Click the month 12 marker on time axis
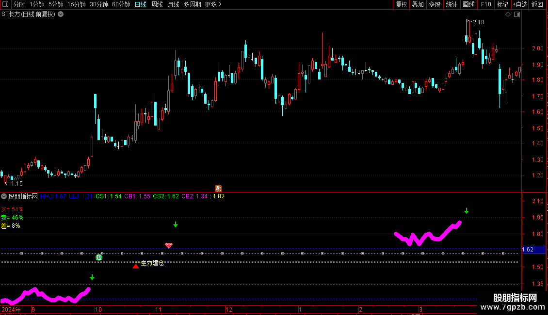The width and height of the screenshot is (548, 315). pos(228,309)
